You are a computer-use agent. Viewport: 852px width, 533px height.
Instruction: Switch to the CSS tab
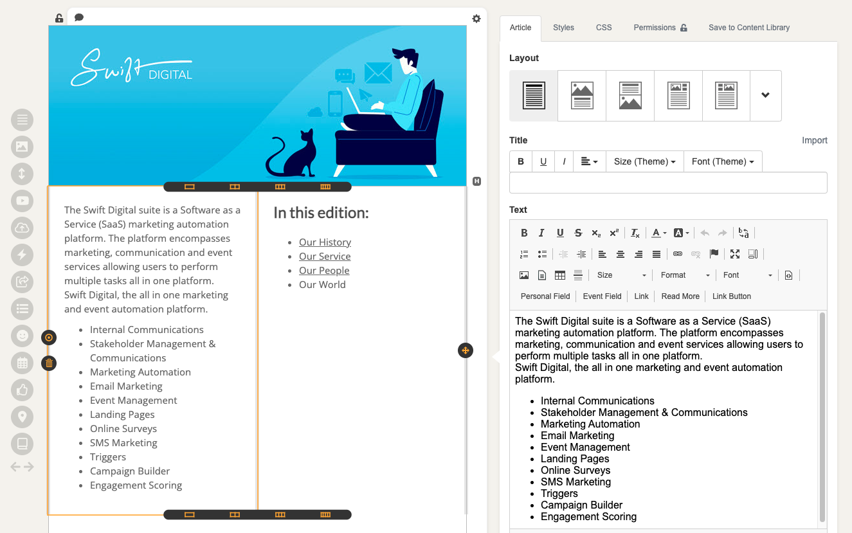click(604, 28)
